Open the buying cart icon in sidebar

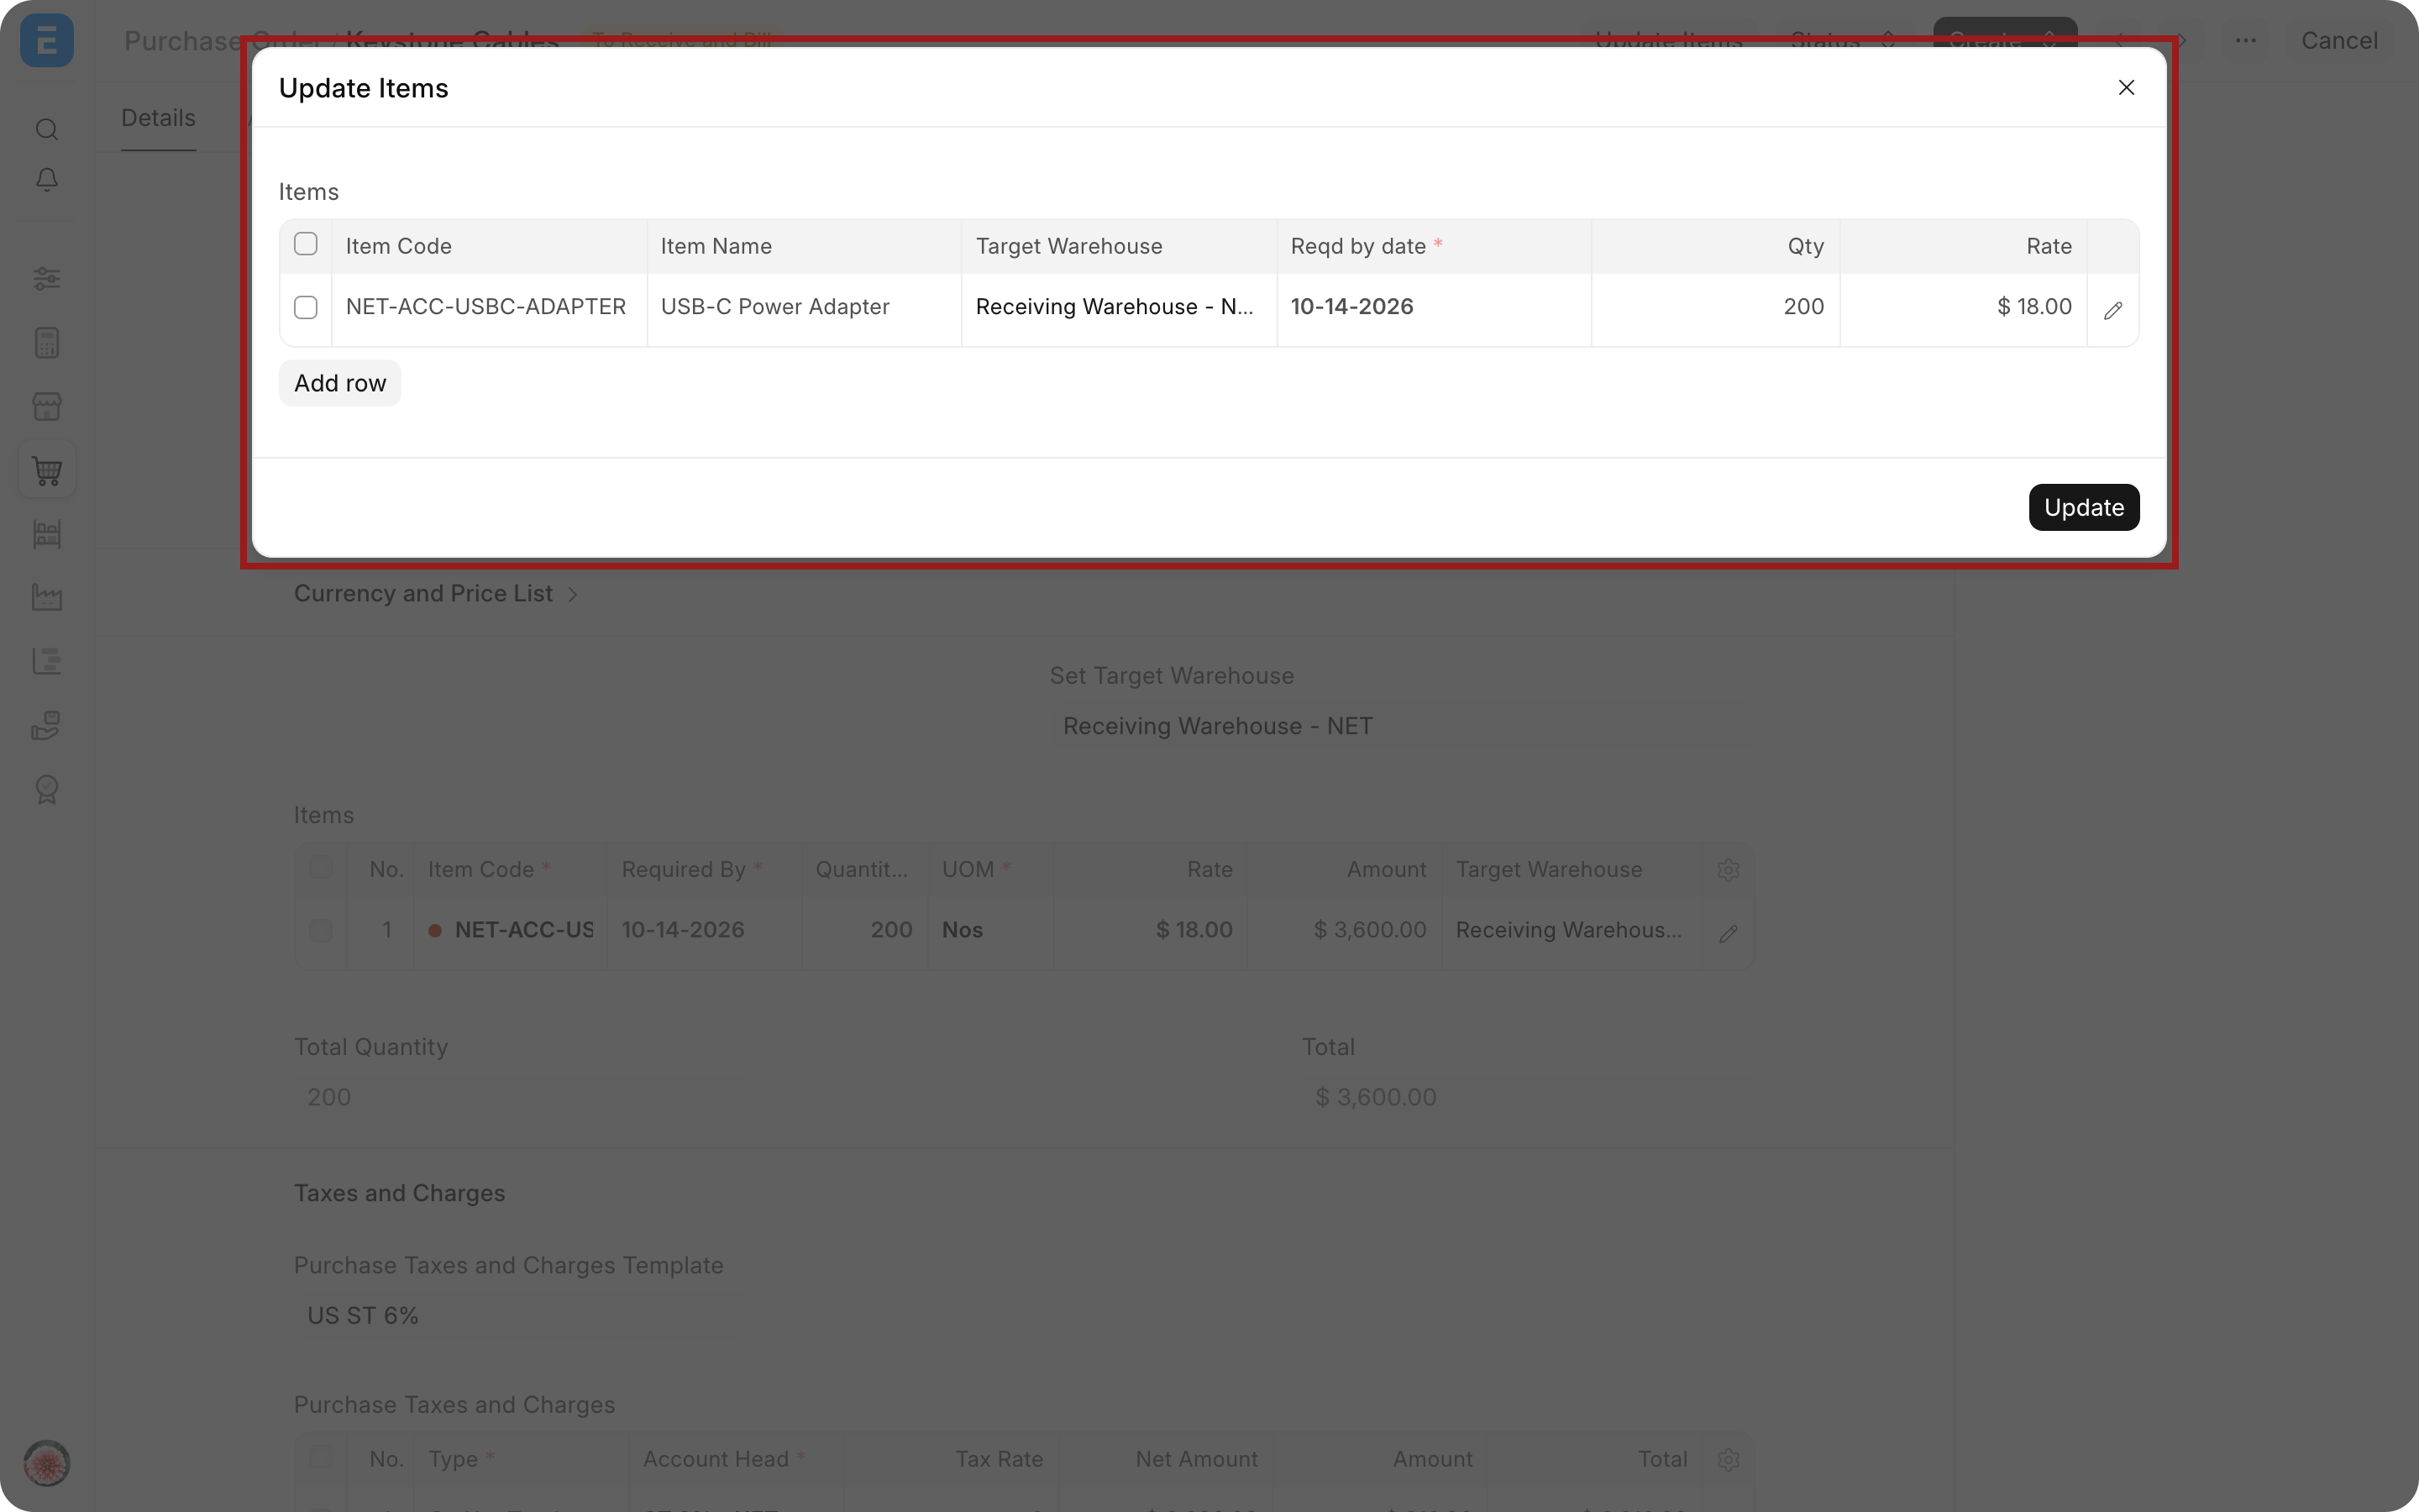pyautogui.click(x=47, y=470)
